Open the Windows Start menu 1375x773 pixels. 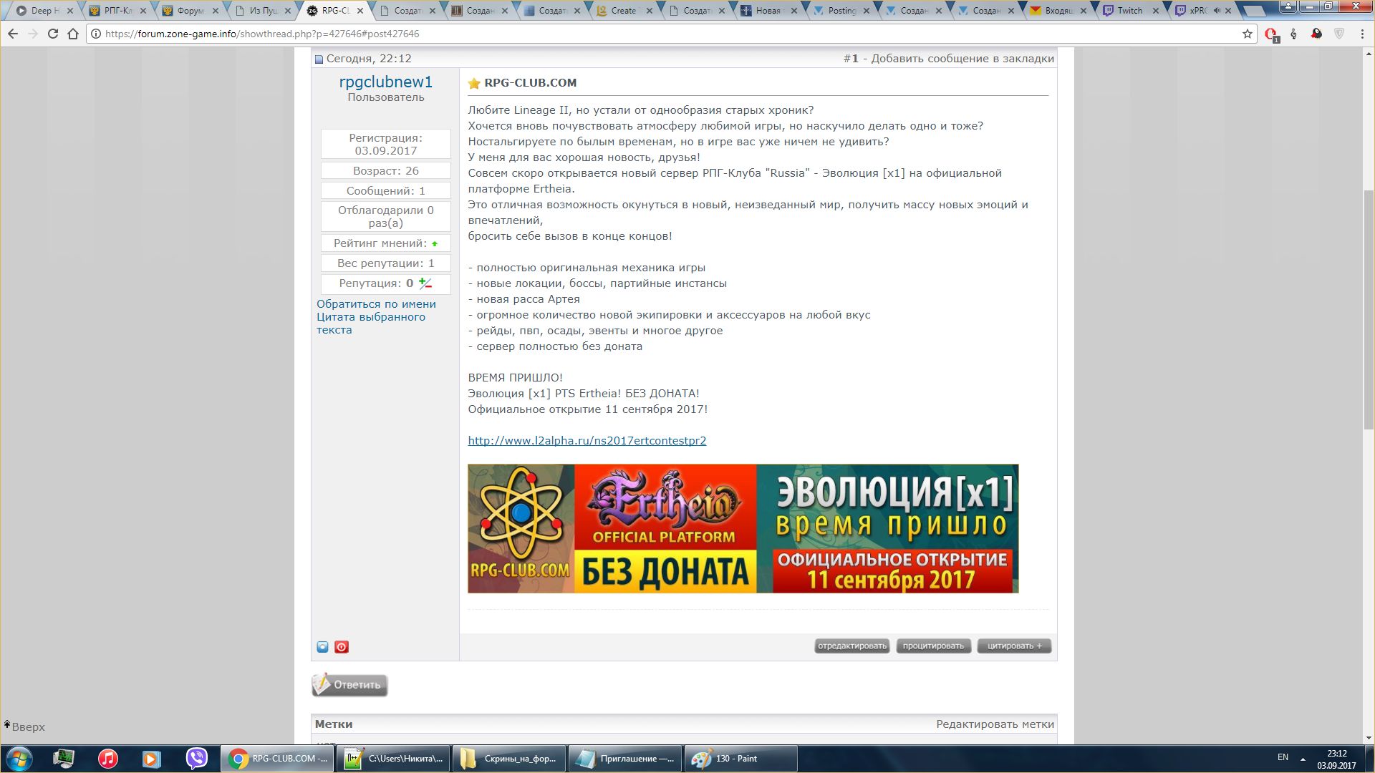click(19, 759)
